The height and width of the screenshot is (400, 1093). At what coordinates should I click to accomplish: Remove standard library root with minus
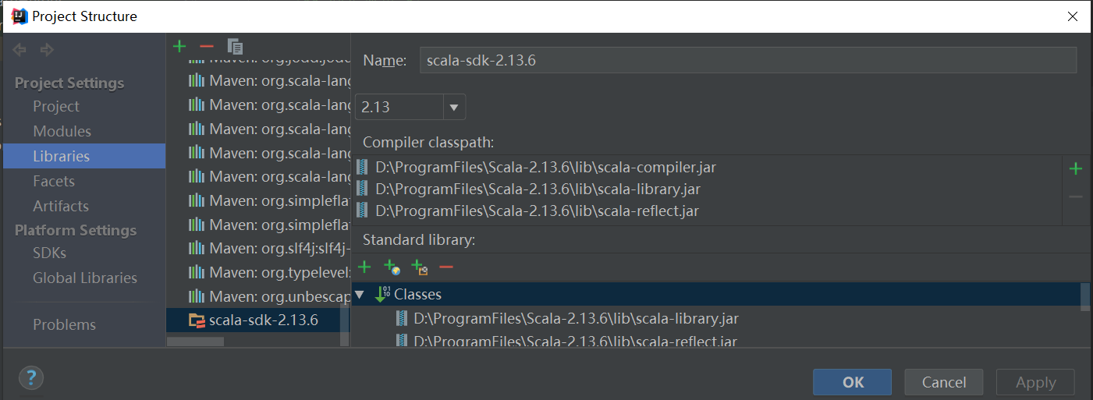point(446,267)
